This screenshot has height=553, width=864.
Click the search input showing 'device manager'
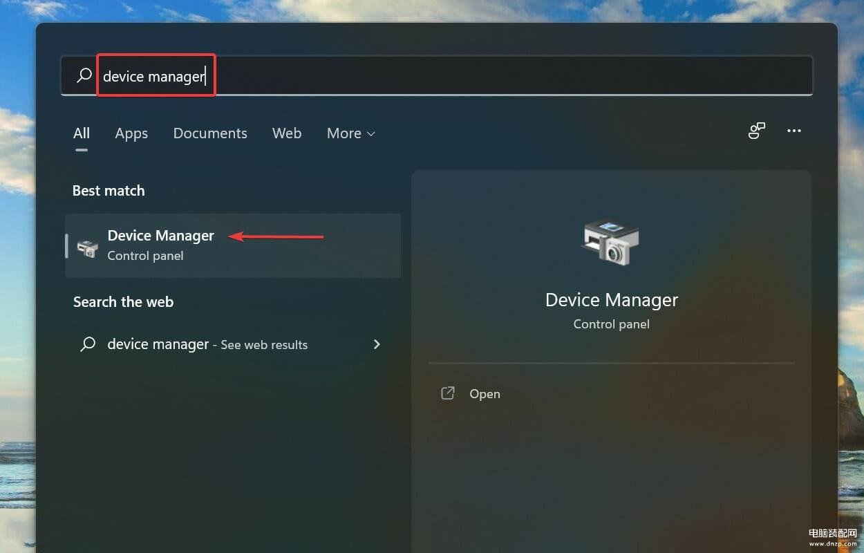click(437, 76)
